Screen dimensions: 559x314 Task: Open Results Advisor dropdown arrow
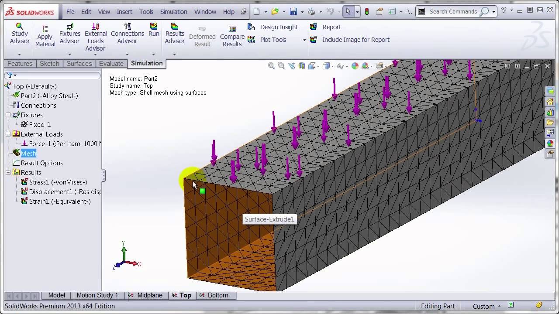point(174,55)
